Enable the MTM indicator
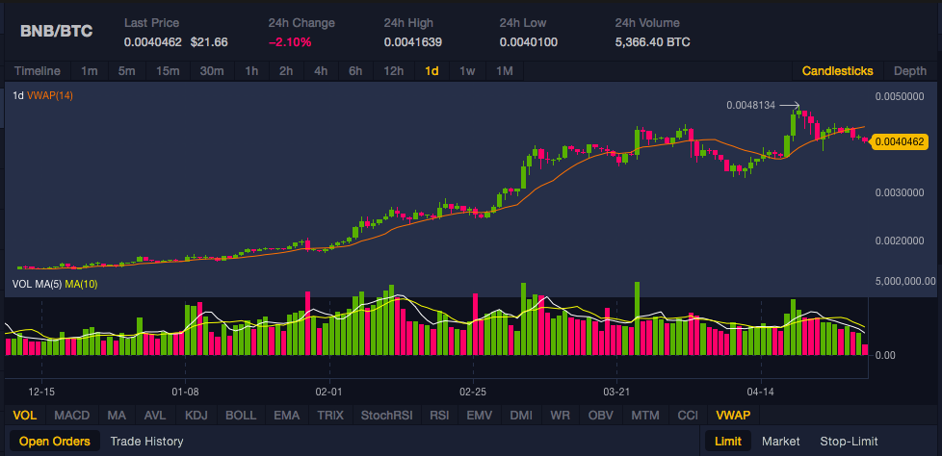This screenshot has width=942, height=456. (x=645, y=416)
